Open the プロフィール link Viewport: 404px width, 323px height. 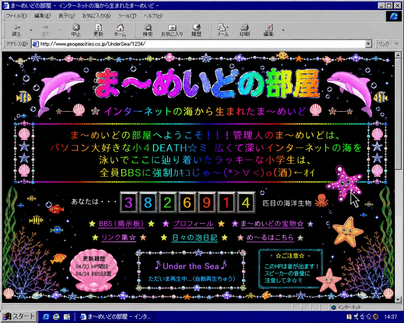[x=193, y=224]
